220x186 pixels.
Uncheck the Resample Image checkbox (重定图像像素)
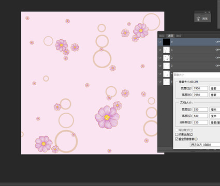177,139
